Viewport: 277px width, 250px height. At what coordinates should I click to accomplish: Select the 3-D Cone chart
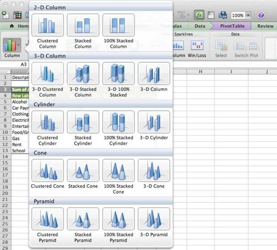click(154, 171)
